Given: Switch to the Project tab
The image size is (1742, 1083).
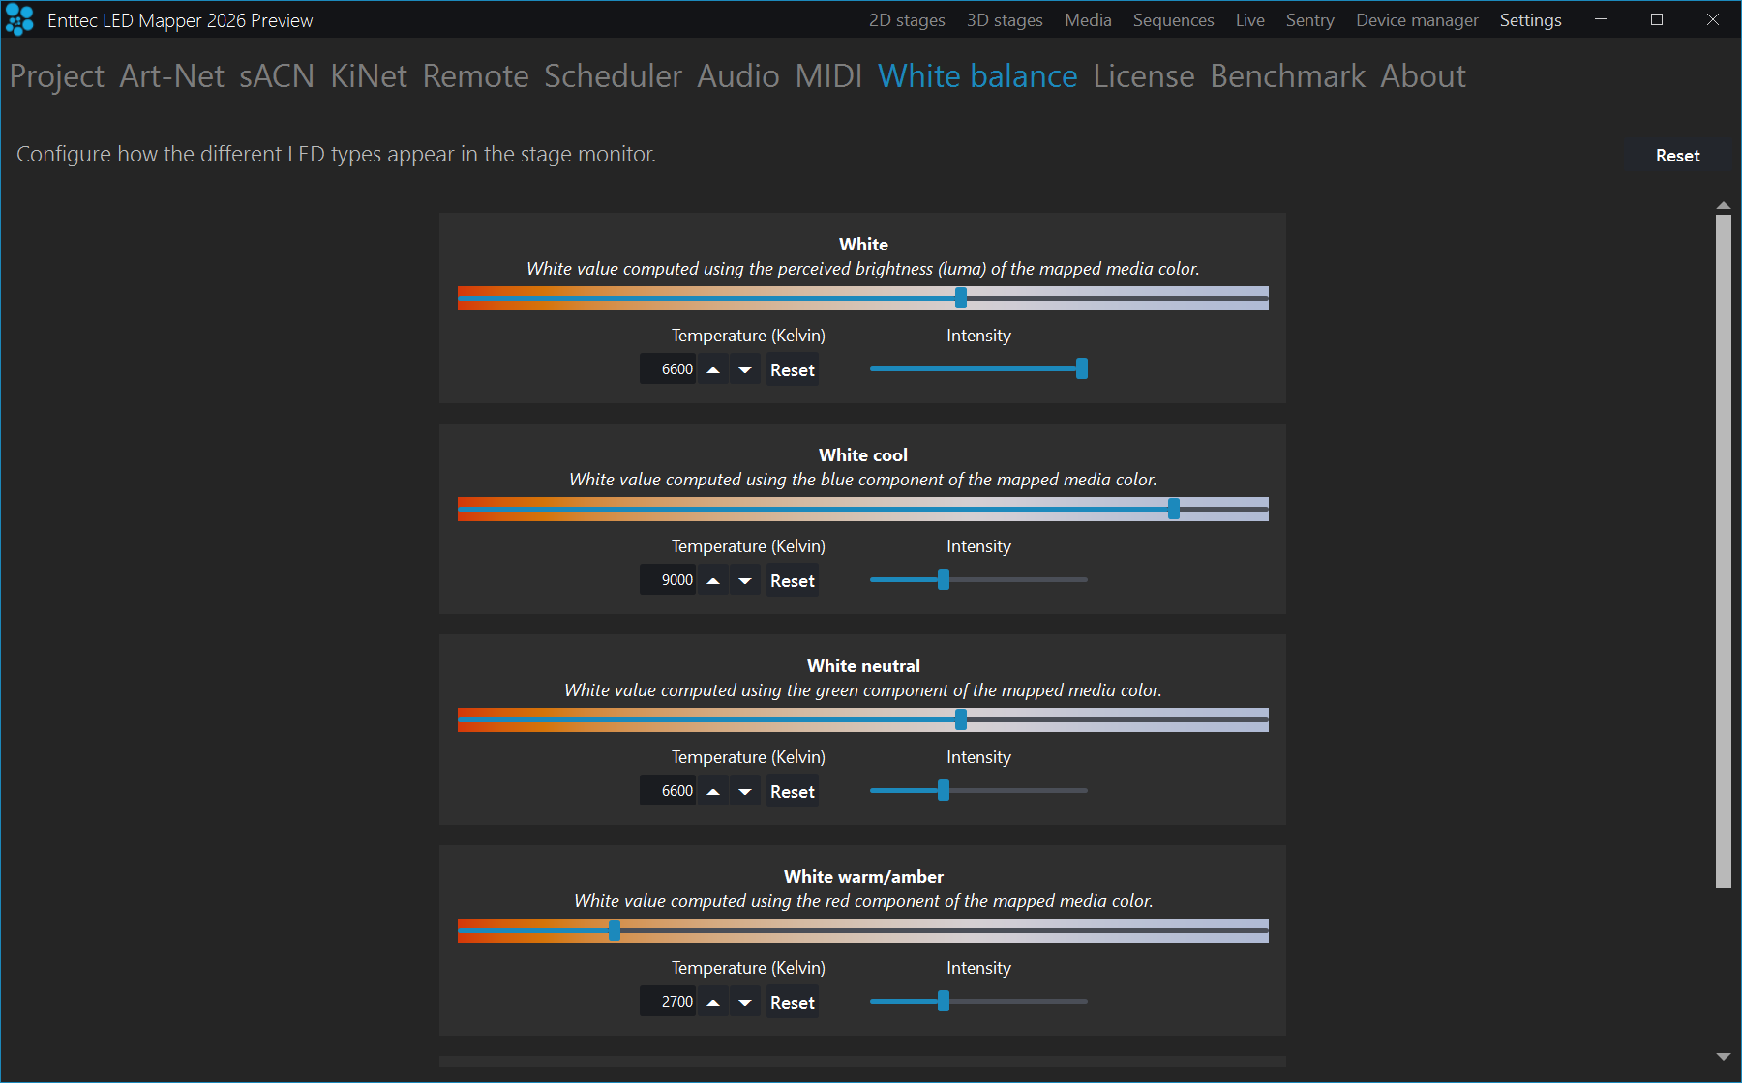Looking at the screenshot, I should (x=57, y=76).
